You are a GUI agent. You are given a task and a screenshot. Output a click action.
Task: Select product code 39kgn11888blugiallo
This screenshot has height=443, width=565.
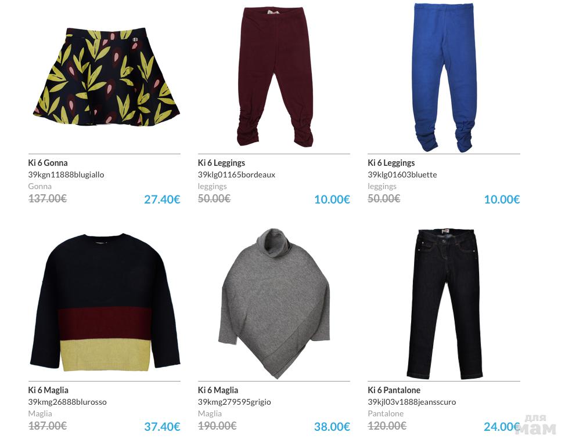point(66,175)
